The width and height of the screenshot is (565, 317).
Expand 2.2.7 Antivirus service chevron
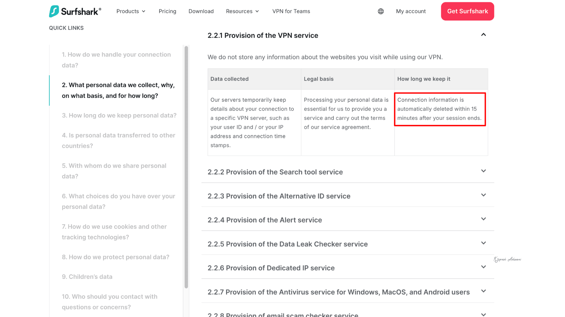pos(483,291)
